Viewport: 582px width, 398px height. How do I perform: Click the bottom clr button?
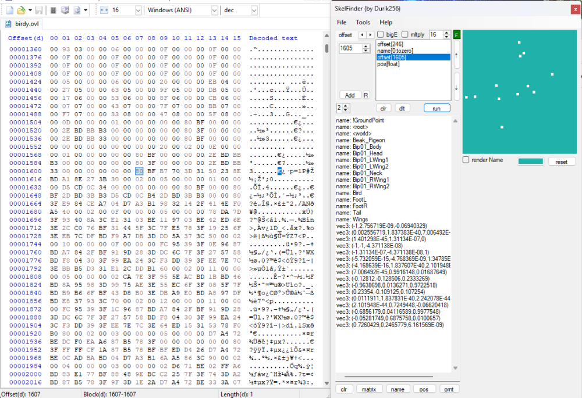point(344,389)
